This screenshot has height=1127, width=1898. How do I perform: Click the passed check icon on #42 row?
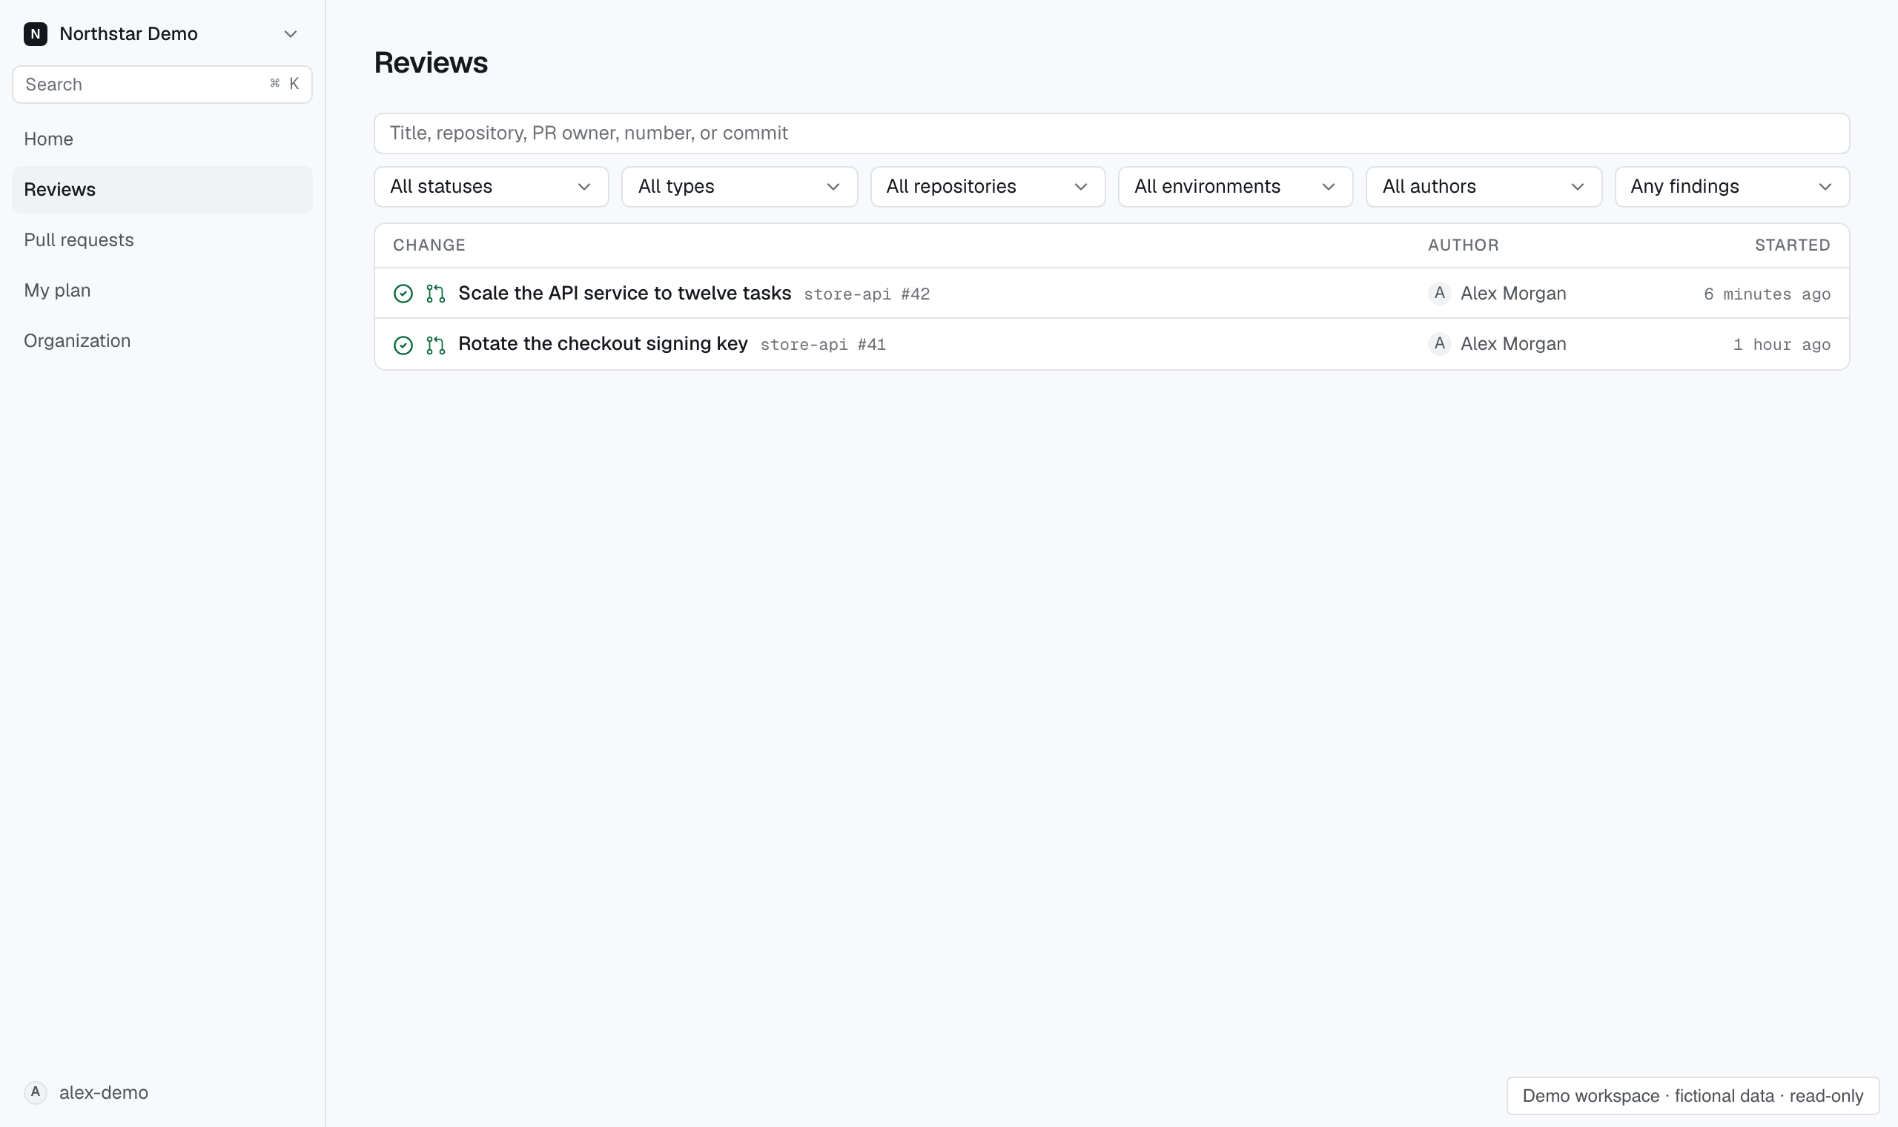403,294
